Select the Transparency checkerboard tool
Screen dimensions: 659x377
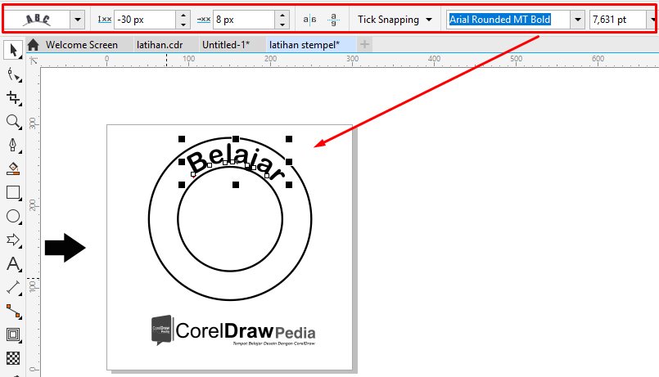[x=13, y=358]
